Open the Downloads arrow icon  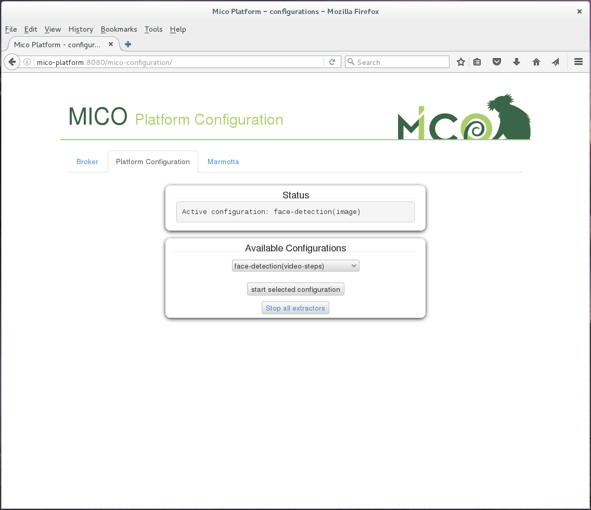tap(517, 61)
